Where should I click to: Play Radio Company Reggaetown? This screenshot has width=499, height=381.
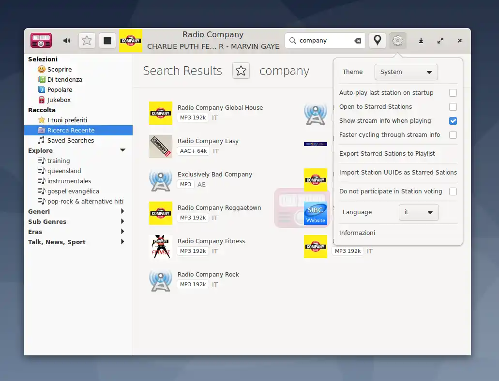tap(219, 208)
